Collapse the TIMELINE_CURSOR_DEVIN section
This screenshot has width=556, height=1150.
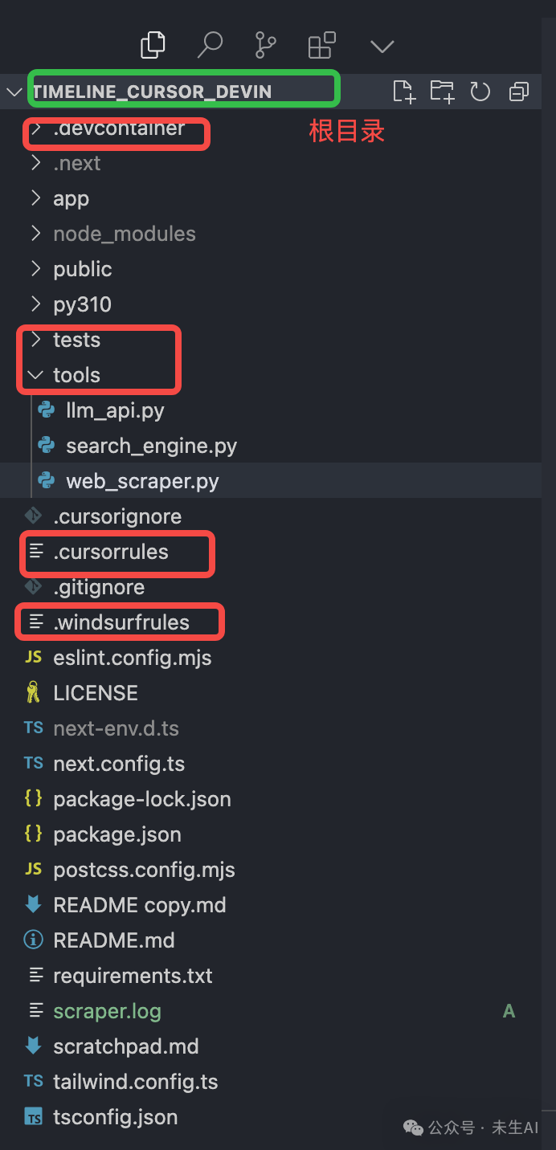tap(14, 91)
